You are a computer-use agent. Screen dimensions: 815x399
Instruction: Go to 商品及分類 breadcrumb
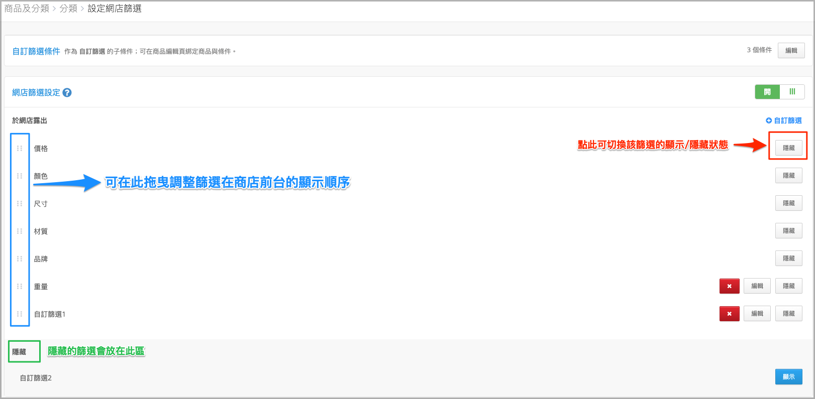pyautogui.click(x=27, y=9)
